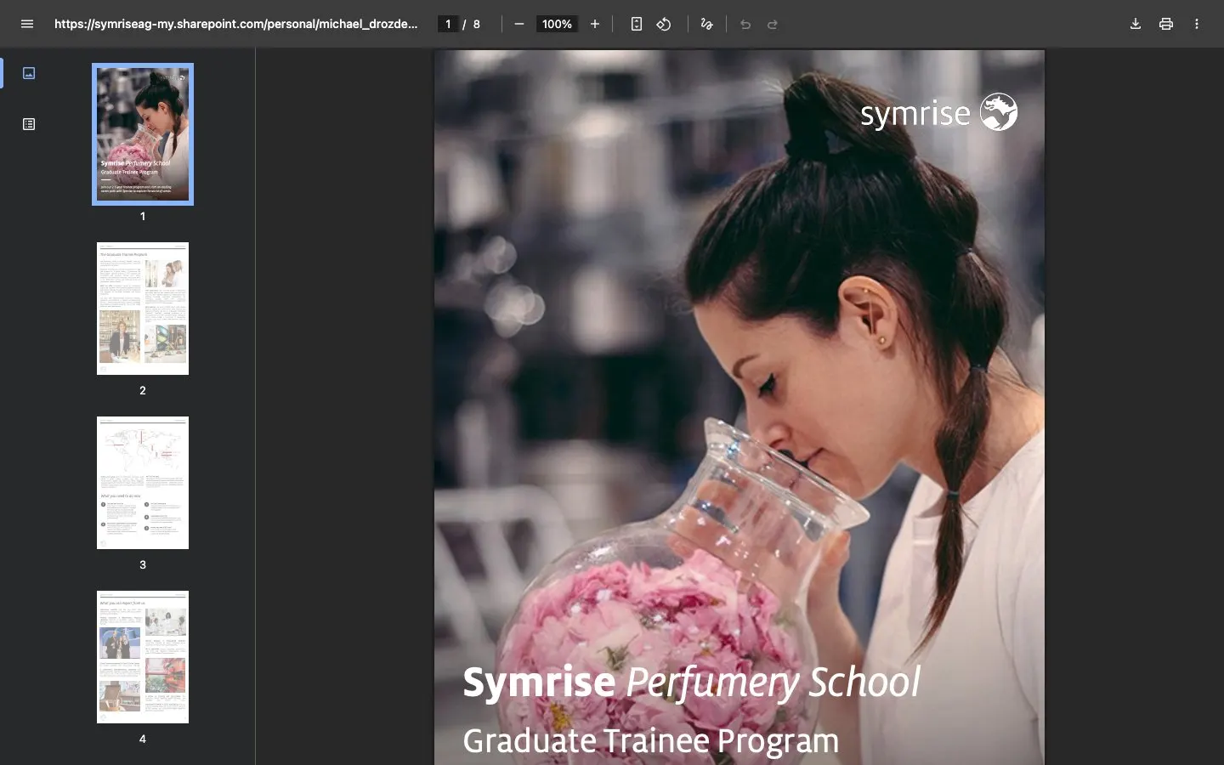
Task: Click the total page count 8
Action: point(477,24)
